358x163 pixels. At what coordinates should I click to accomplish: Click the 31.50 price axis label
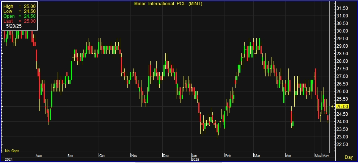(x=342, y=8)
